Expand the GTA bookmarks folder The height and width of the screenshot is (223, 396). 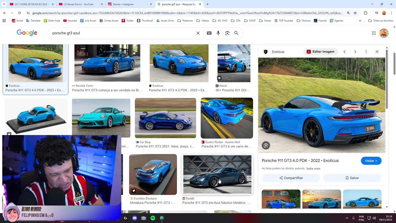click(x=235, y=21)
